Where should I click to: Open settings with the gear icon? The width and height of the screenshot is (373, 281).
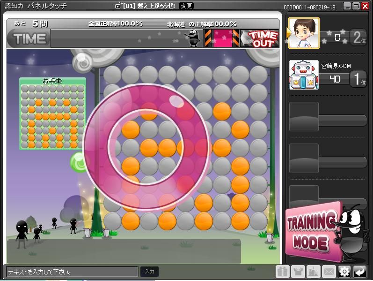point(344,272)
